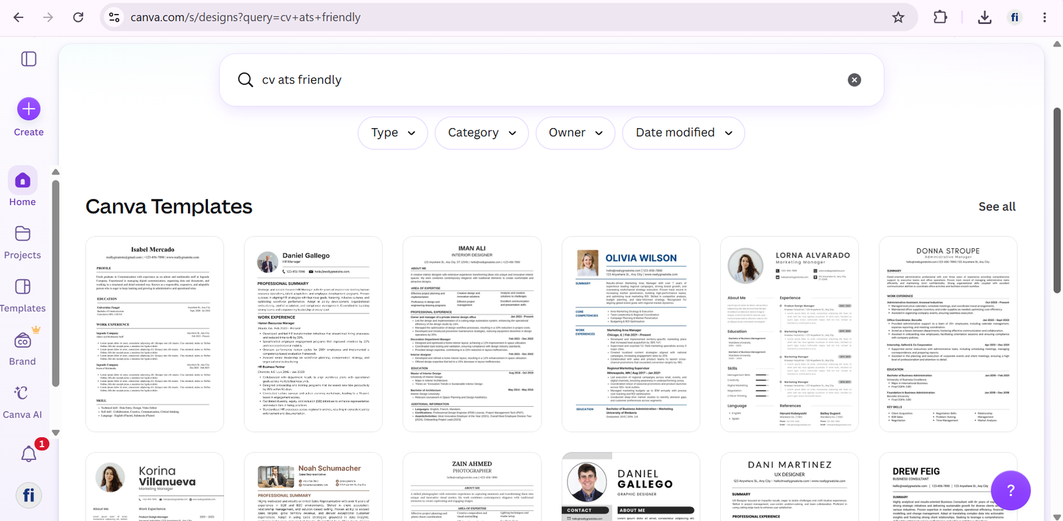This screenshot has width=1063, height=521.
Task: Clear the search query with X icon
Action: pos(854,80)
